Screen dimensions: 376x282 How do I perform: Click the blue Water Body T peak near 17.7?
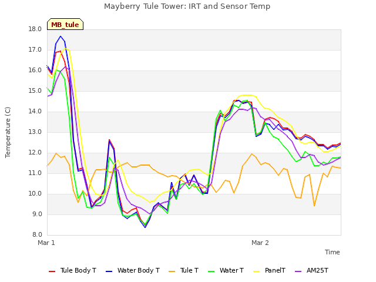point(61,36)
